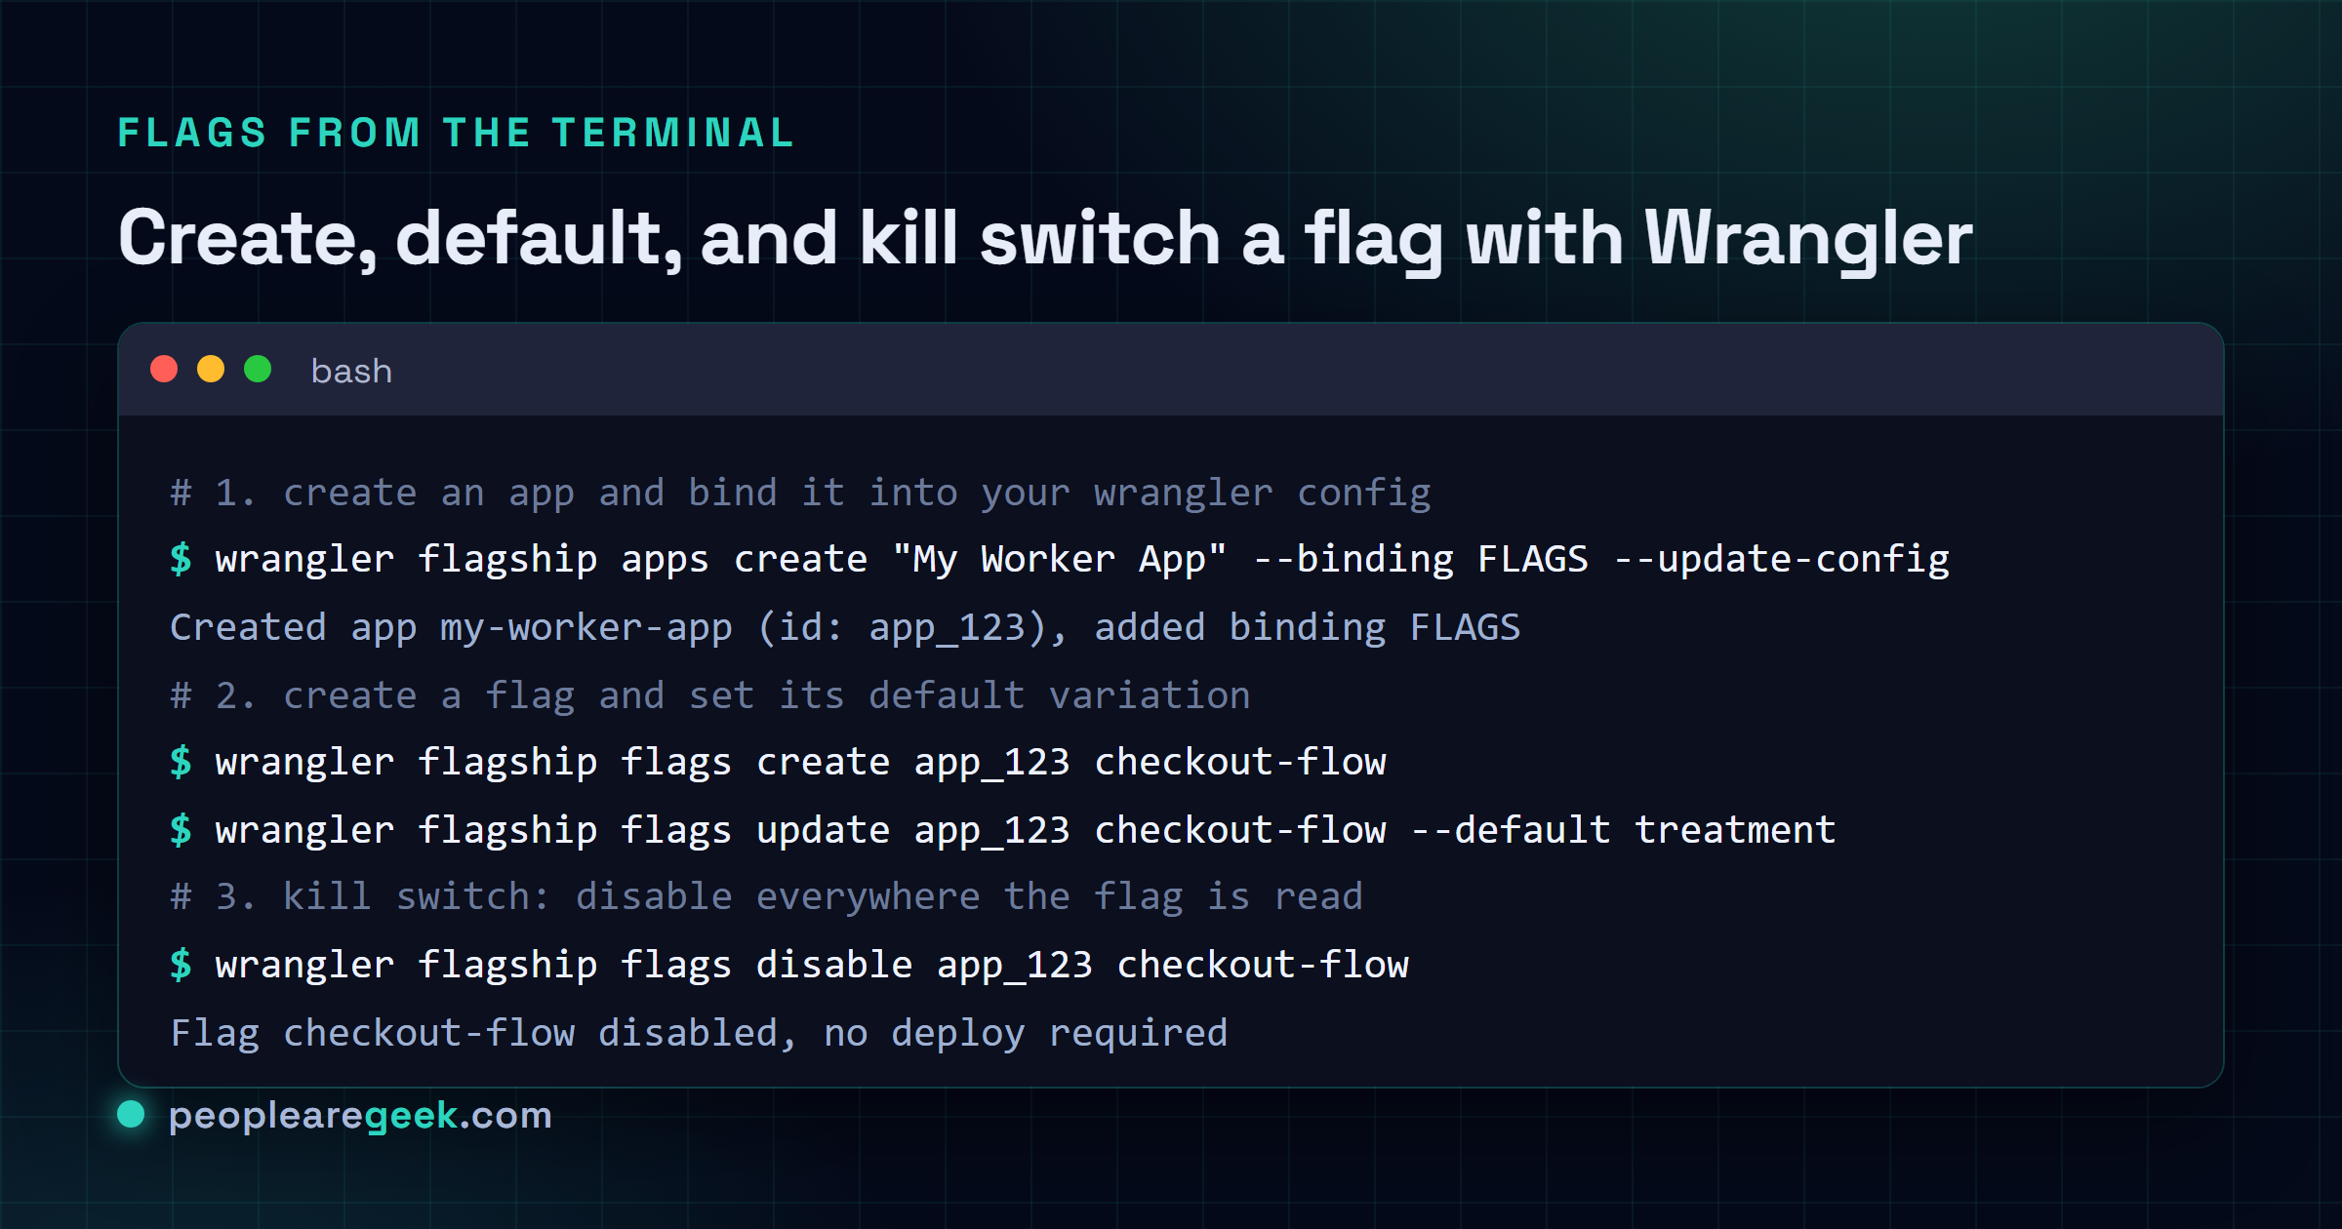Click output 'Flag checkout-flow disabled, no deploy required'
Screen dimensions: 2342x1229
point(699,1034)
